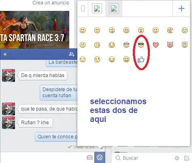Click the Visto: 0:33 read receipt
The width and height of the screenshot is (192, 163).
tap(81, 147)
